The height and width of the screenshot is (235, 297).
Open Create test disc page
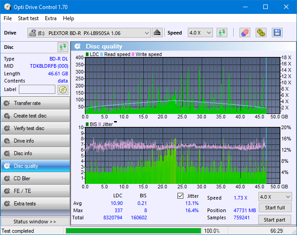tap(35, 116)
